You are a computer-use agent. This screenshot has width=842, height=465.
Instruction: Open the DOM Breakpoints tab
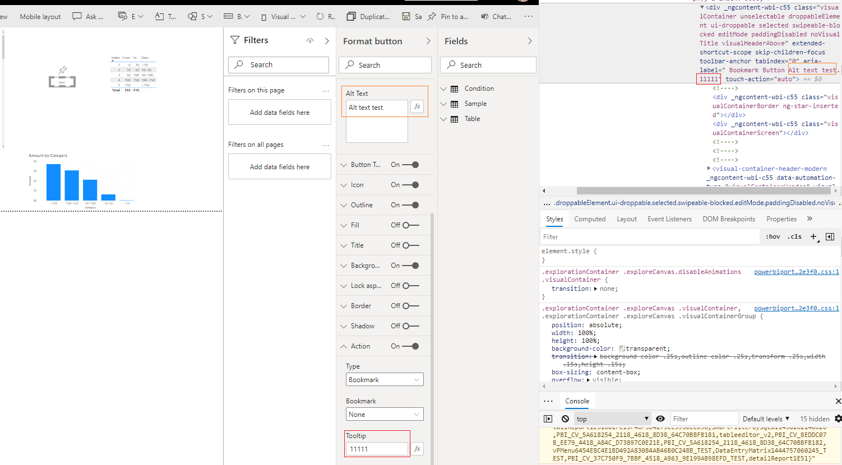click(729, 219)
